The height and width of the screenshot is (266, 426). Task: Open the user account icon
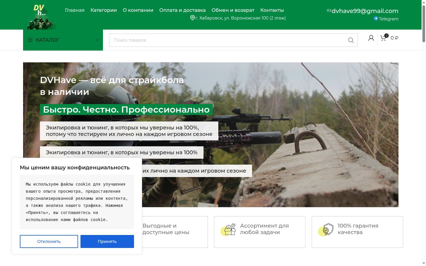(x=371, y=38)
